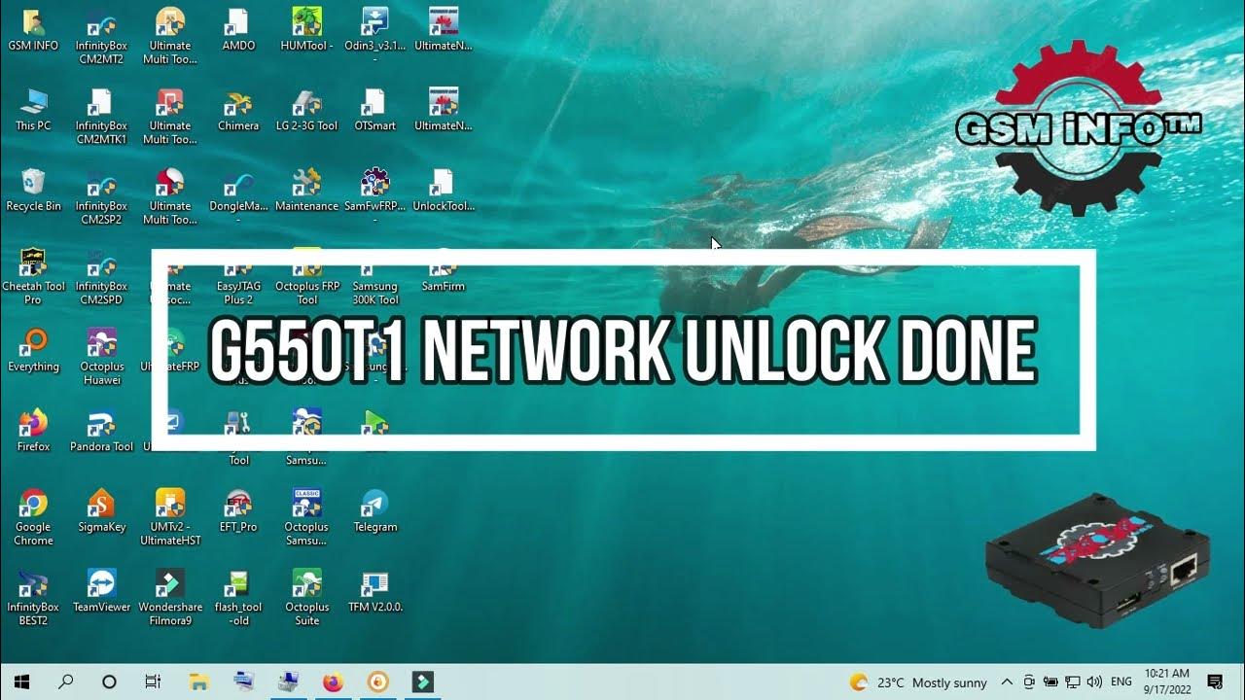The height and width of the screenshot is (700, 1245).
Task: Launch Pandora Tool shortcut
Action: 101,431
